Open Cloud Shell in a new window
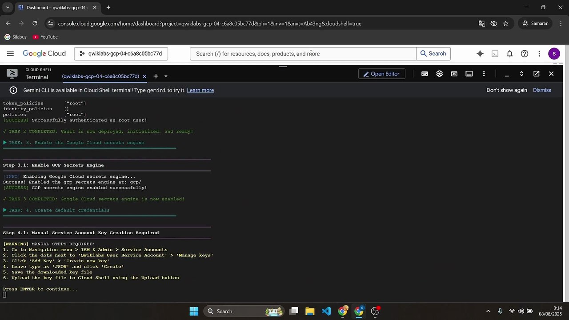Screen dimensions: 569x320 pyautogui.click(x=537, y=74)
